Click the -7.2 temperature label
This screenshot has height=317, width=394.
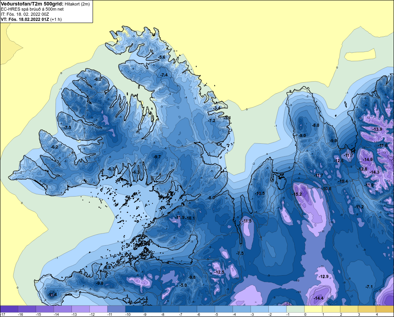(212, 120)
